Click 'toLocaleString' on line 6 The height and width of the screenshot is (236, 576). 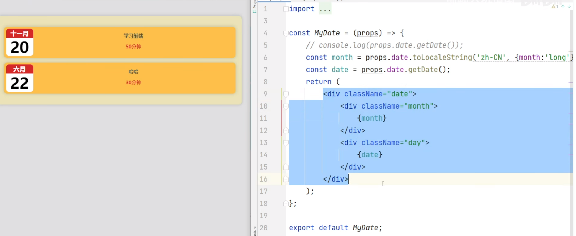[442, 58]
